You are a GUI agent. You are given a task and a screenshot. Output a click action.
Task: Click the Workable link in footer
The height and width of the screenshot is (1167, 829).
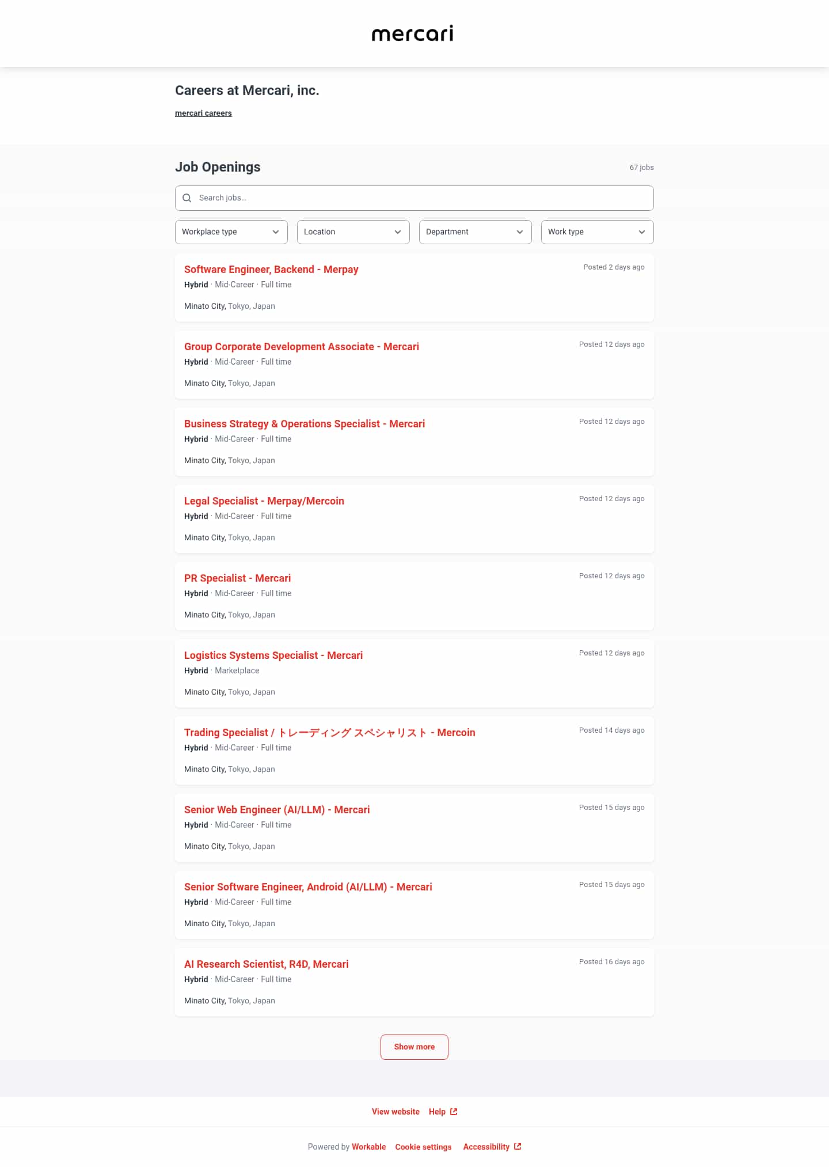tap(369, 1147)
